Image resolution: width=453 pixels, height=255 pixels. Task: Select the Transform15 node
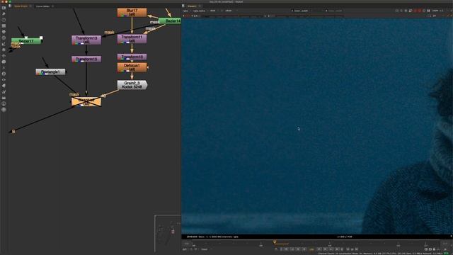86,59
